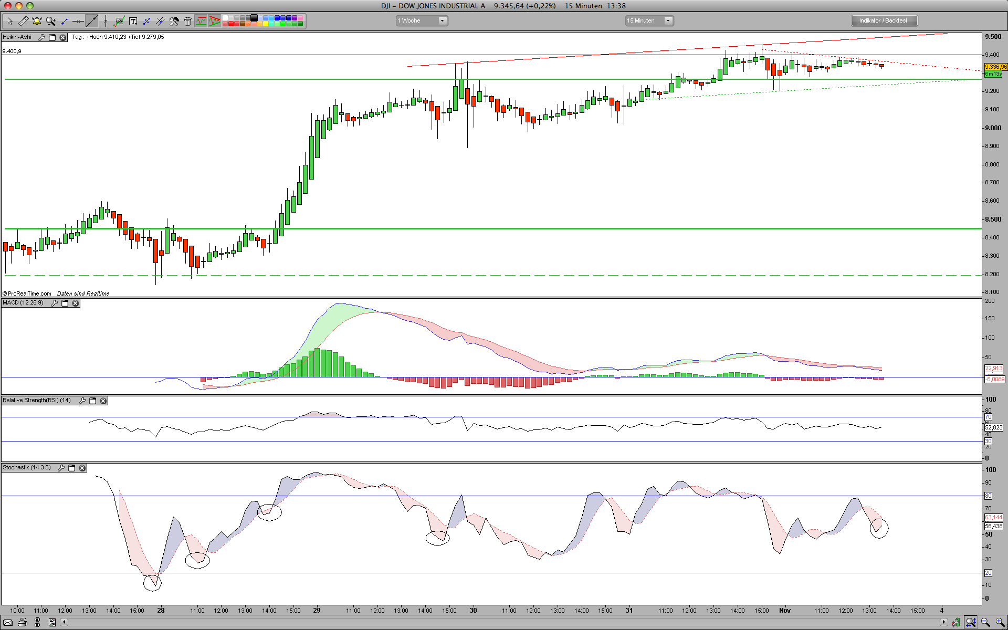
Task: Select the ruler measurement tool
Action: 23,21
